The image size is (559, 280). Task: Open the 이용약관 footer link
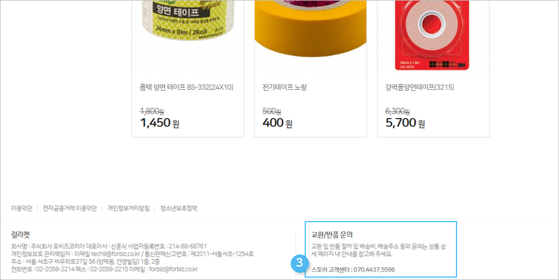coord(21,208)
